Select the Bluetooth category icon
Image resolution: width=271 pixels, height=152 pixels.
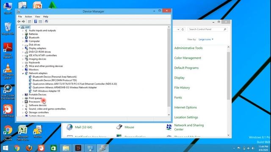pyautogui.click(x=26, y=38)
